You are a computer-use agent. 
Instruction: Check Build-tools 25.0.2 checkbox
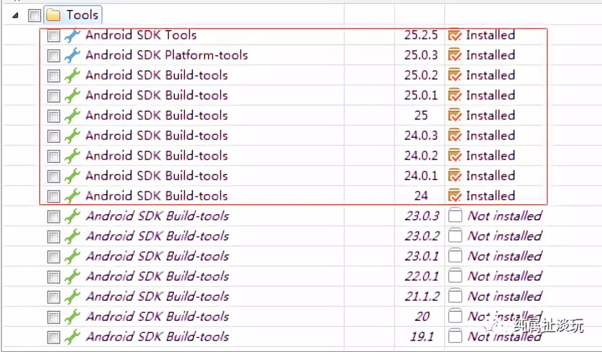pyautogui.click(x=54, y=76)
